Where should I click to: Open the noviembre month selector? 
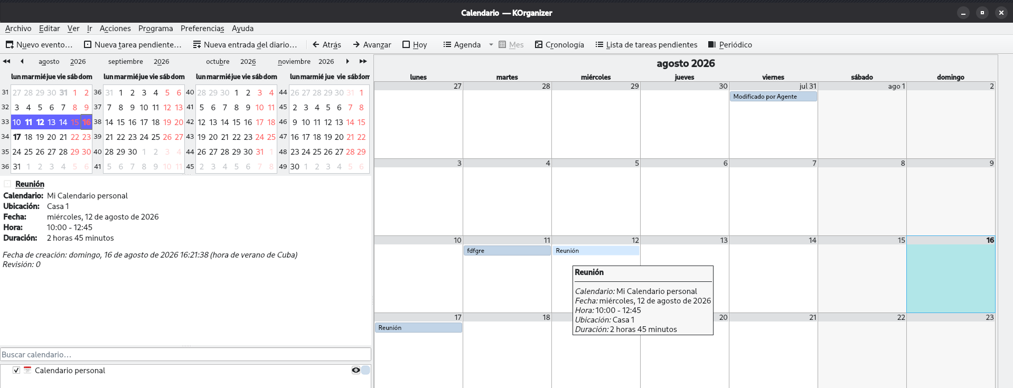click(x=294, y=62)
